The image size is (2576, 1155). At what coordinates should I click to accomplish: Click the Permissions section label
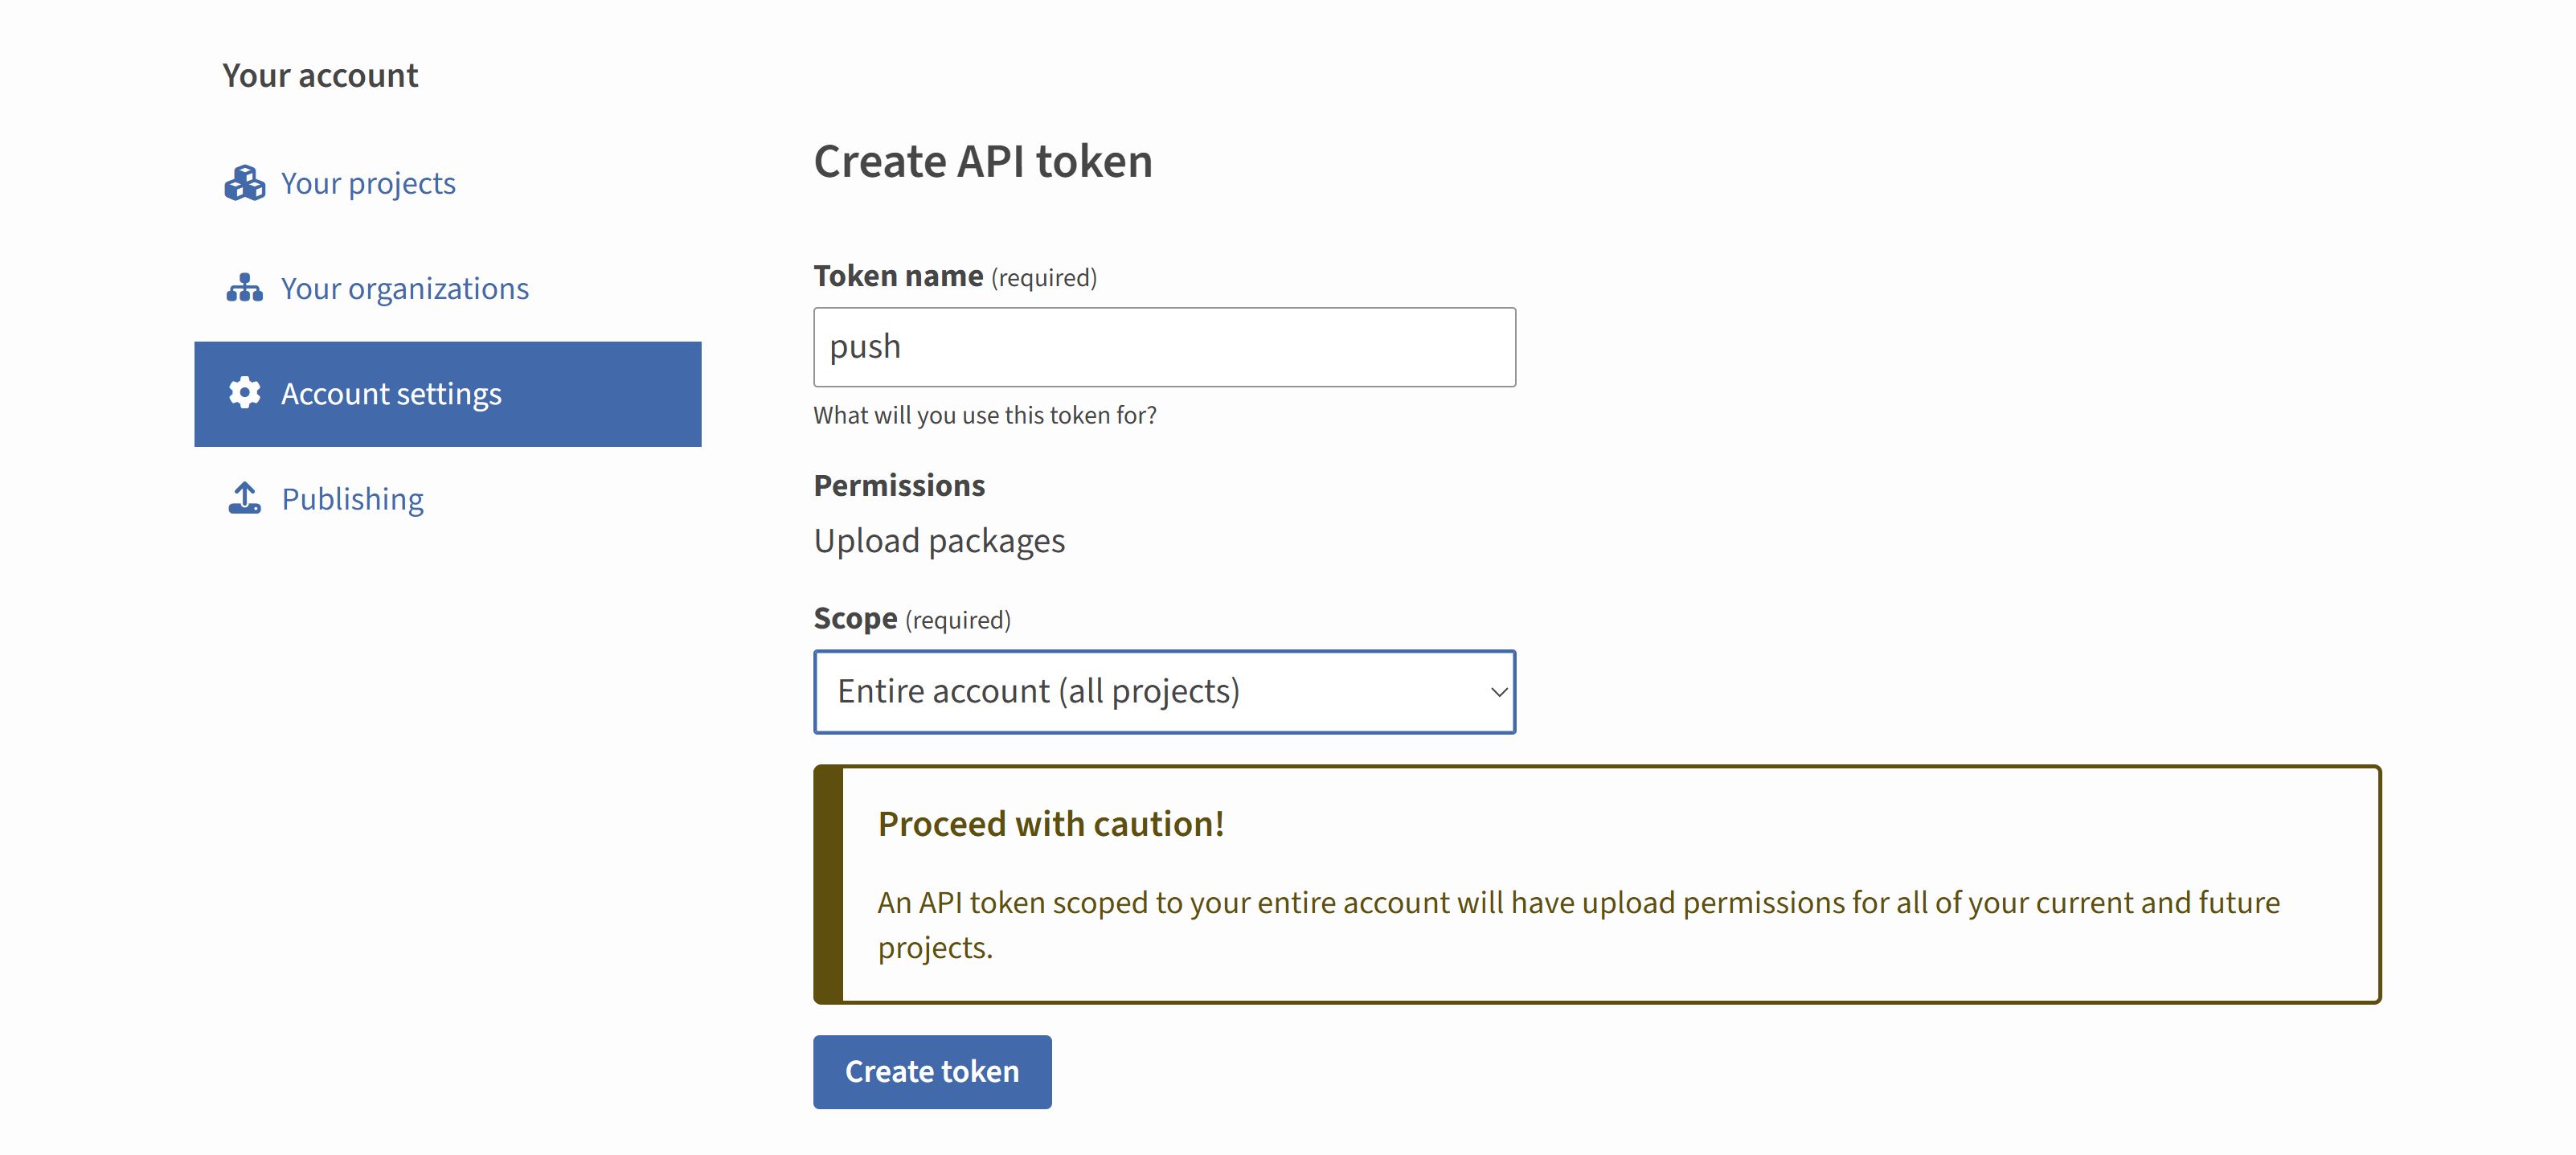point(898,486)
